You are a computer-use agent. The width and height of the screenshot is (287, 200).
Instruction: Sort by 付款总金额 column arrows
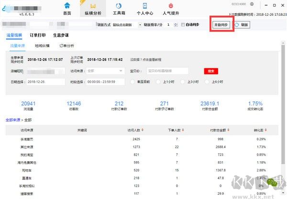228,130
